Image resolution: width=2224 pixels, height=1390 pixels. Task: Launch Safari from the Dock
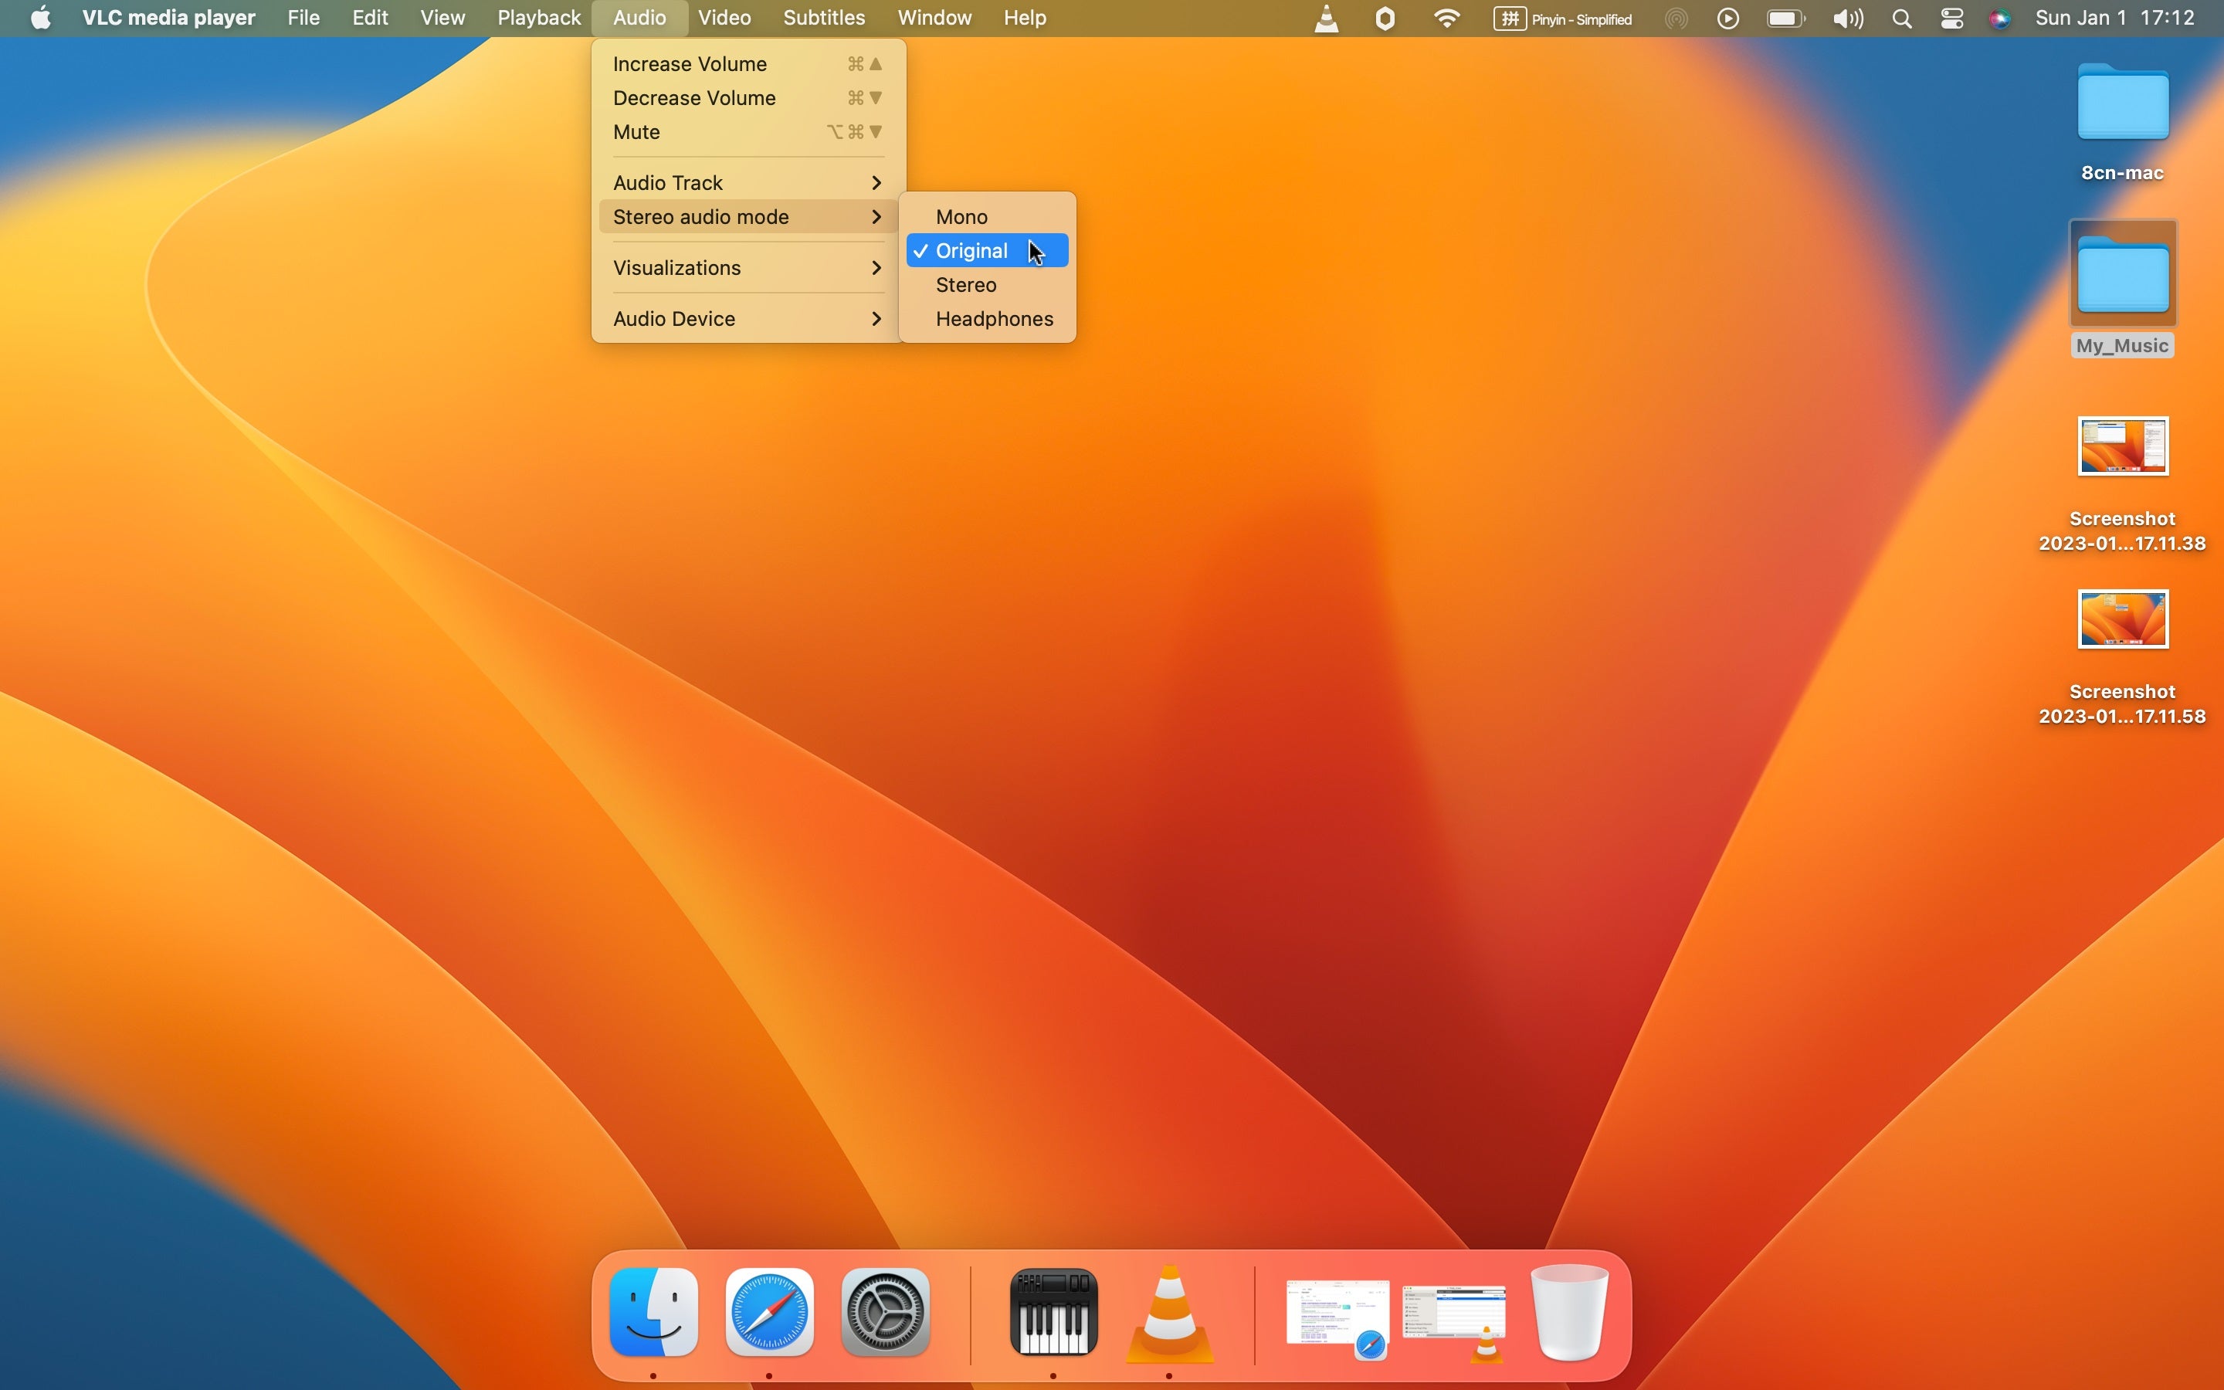click(769, 1313)
